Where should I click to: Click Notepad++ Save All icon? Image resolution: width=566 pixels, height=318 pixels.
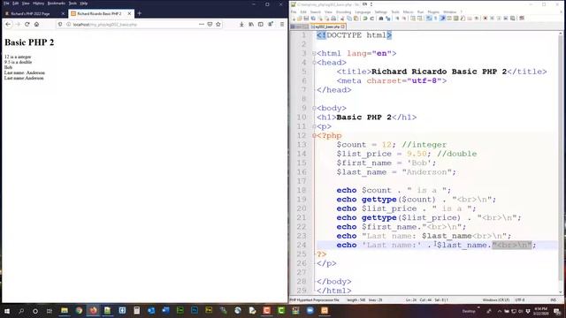point(313,18)
